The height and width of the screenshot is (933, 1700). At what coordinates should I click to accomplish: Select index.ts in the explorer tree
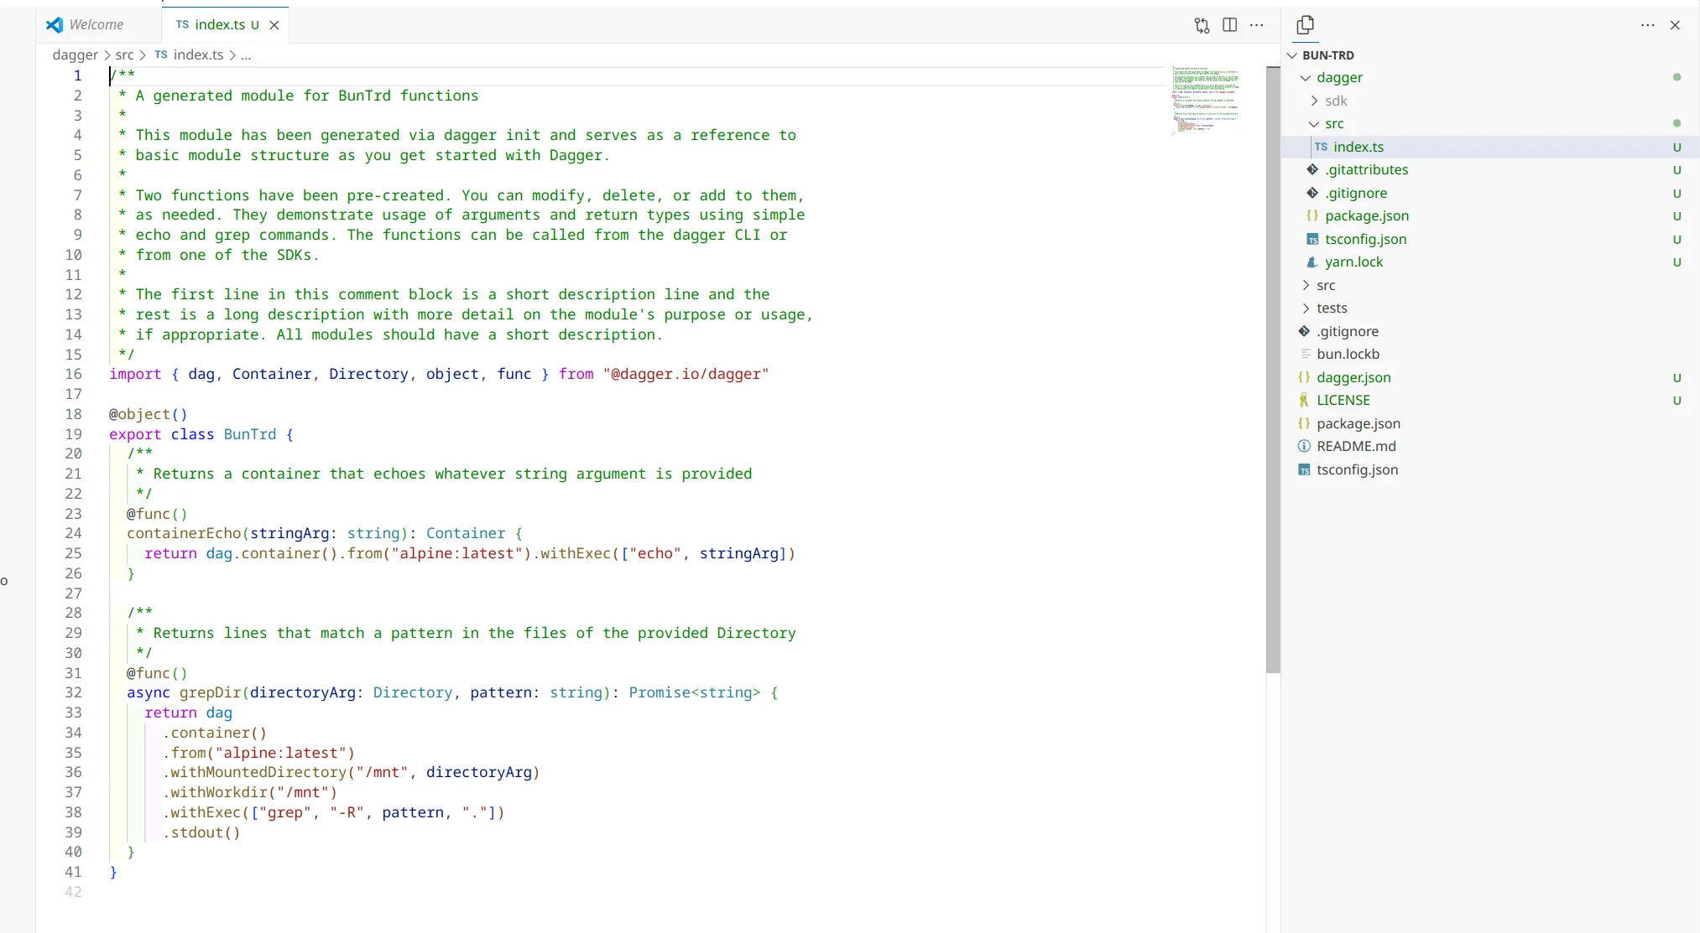click(1490, 147)
